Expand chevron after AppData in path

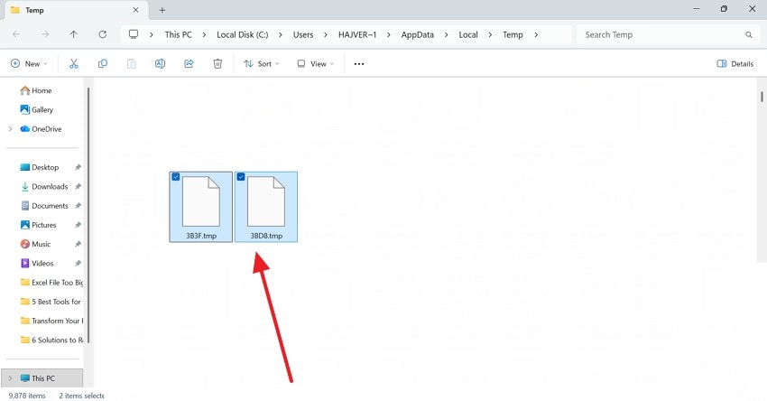click(x=446, y=34)
